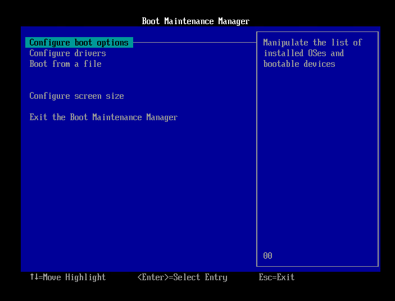The image size is (395, 301).
Task: Click the <Enter>=Select Entry hint
Action: [183, 277]
